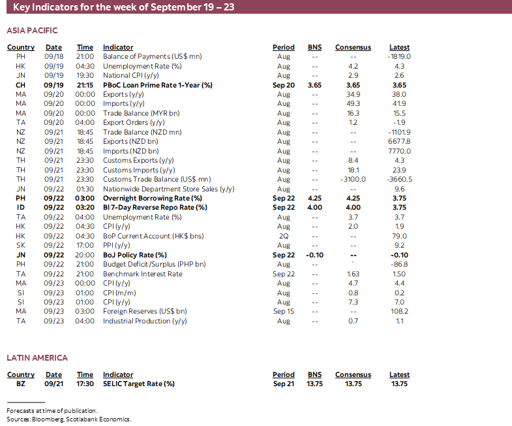Click the Latest column header in Latin America table

pyautogui.click(x=399, y=374)
